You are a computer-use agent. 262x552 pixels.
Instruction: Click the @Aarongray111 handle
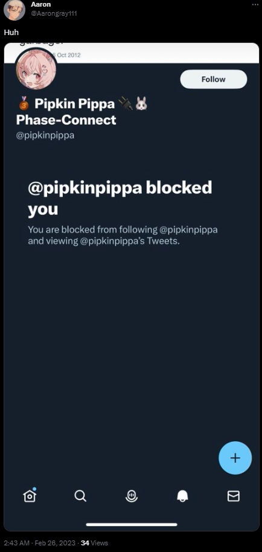[54, 14]
